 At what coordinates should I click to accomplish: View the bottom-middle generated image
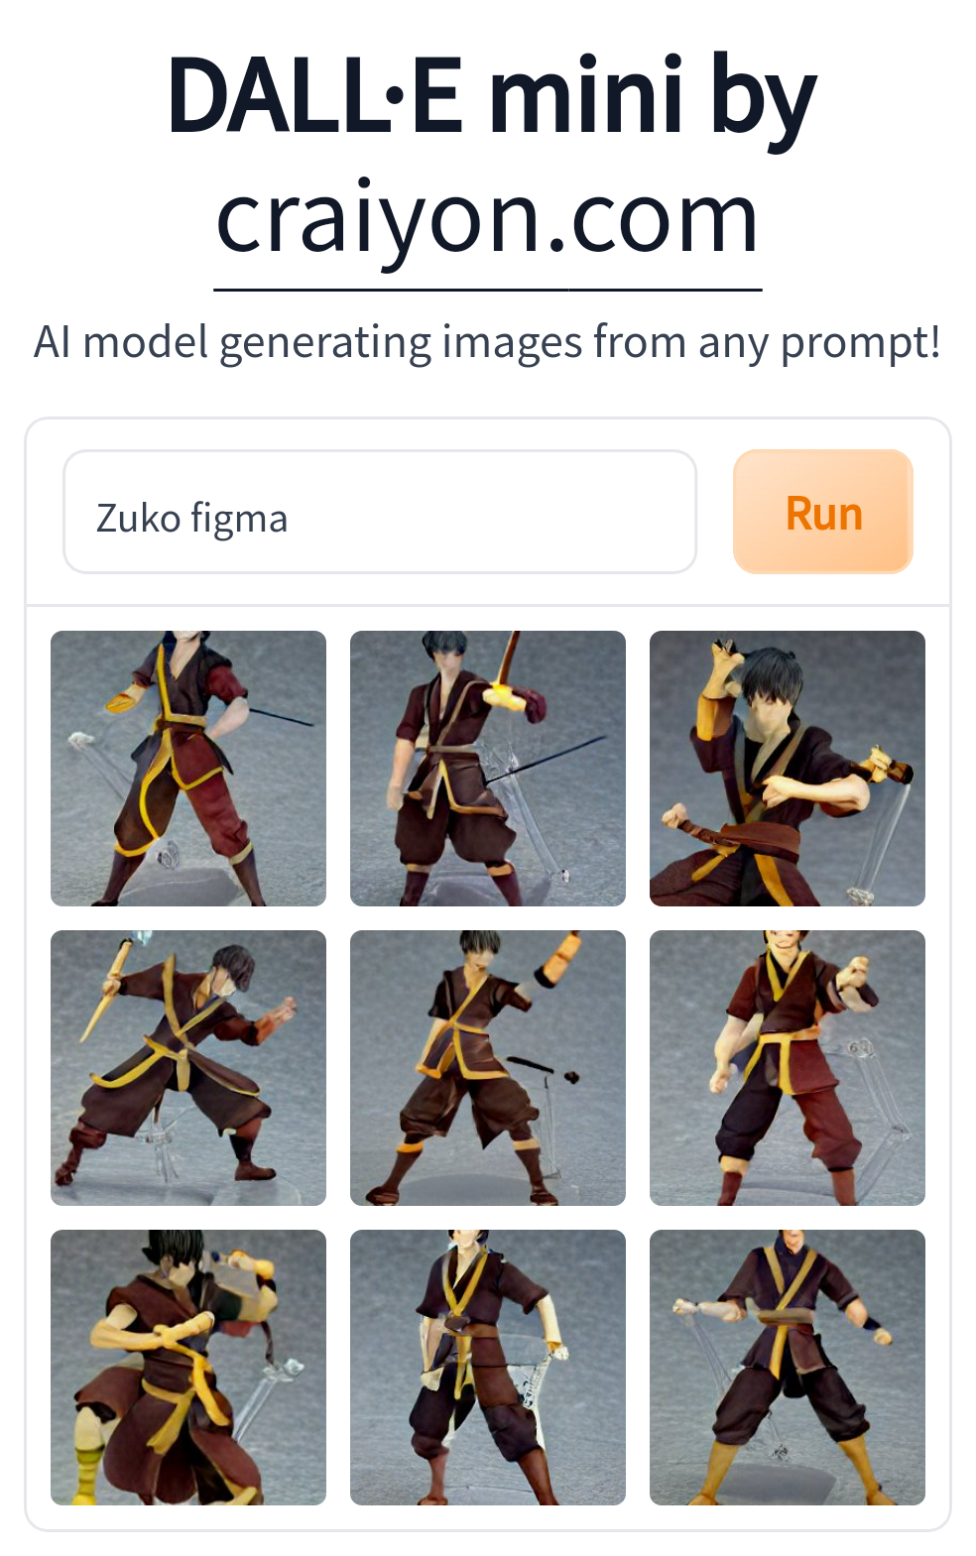488,1368
